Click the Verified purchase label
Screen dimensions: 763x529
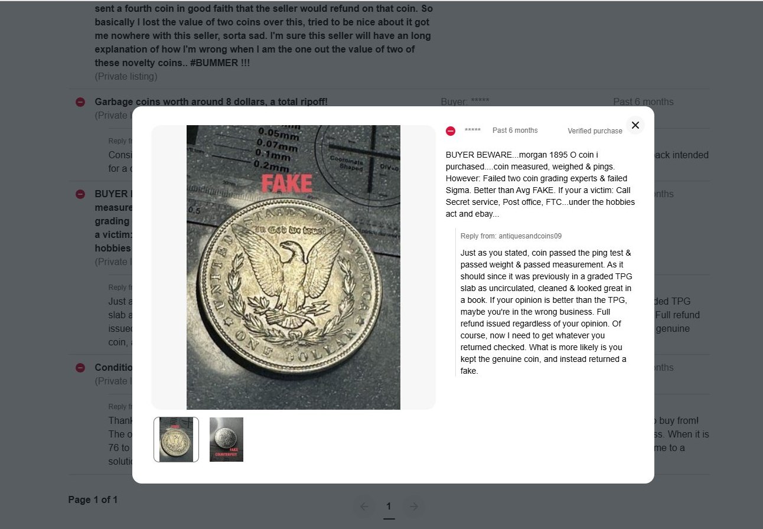click(595, 131)
